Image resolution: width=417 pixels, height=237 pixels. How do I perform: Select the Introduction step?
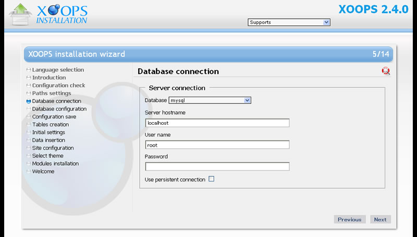point(49,77)
